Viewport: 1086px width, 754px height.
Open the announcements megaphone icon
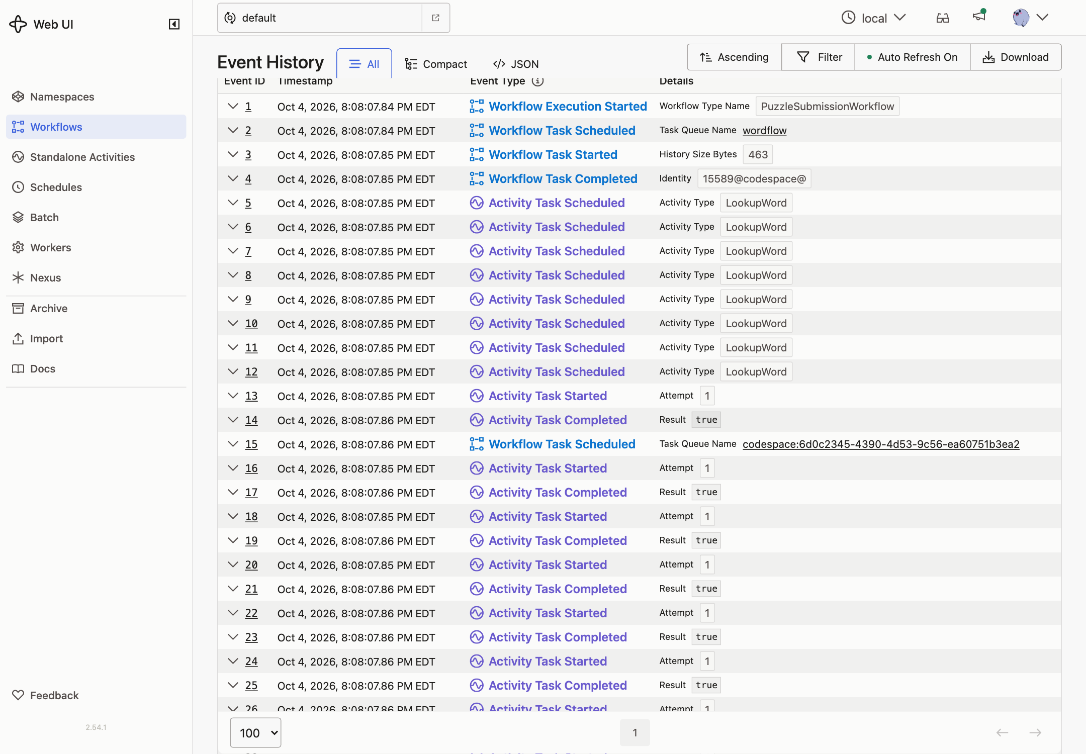979,16
